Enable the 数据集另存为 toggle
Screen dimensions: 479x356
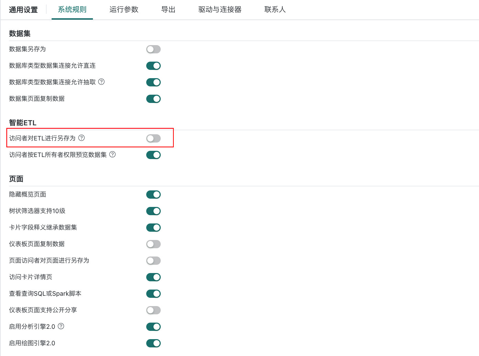point(153,49)
